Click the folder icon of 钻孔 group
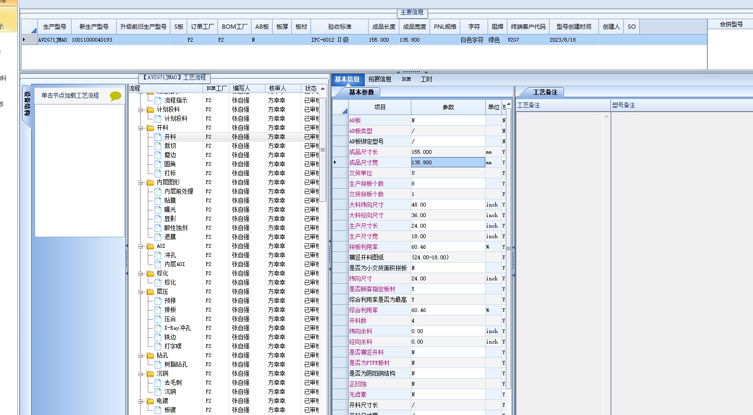The width and height of the screenshot is (753, 415). (150, 355)
